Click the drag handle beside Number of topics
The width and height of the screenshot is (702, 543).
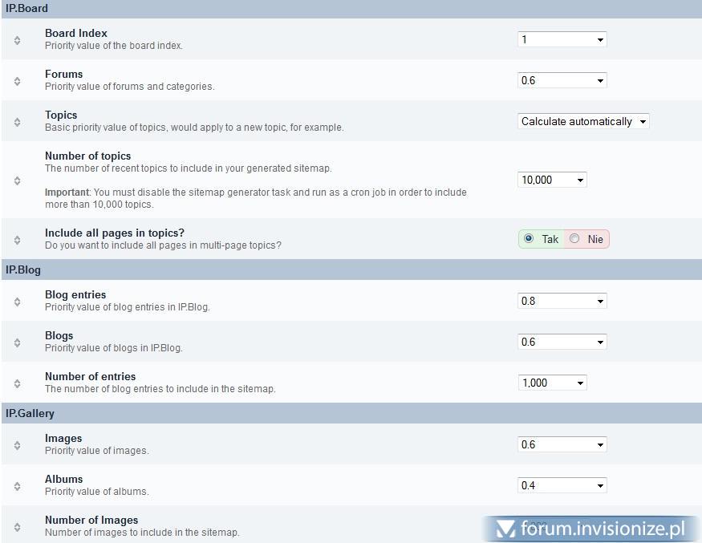pos(18,180)
